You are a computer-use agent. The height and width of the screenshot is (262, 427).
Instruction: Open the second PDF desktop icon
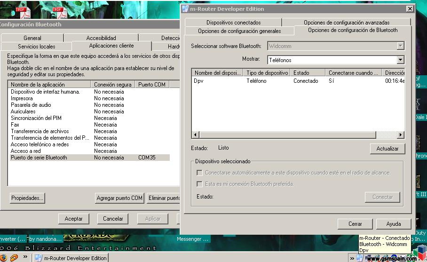coord(60,12)
